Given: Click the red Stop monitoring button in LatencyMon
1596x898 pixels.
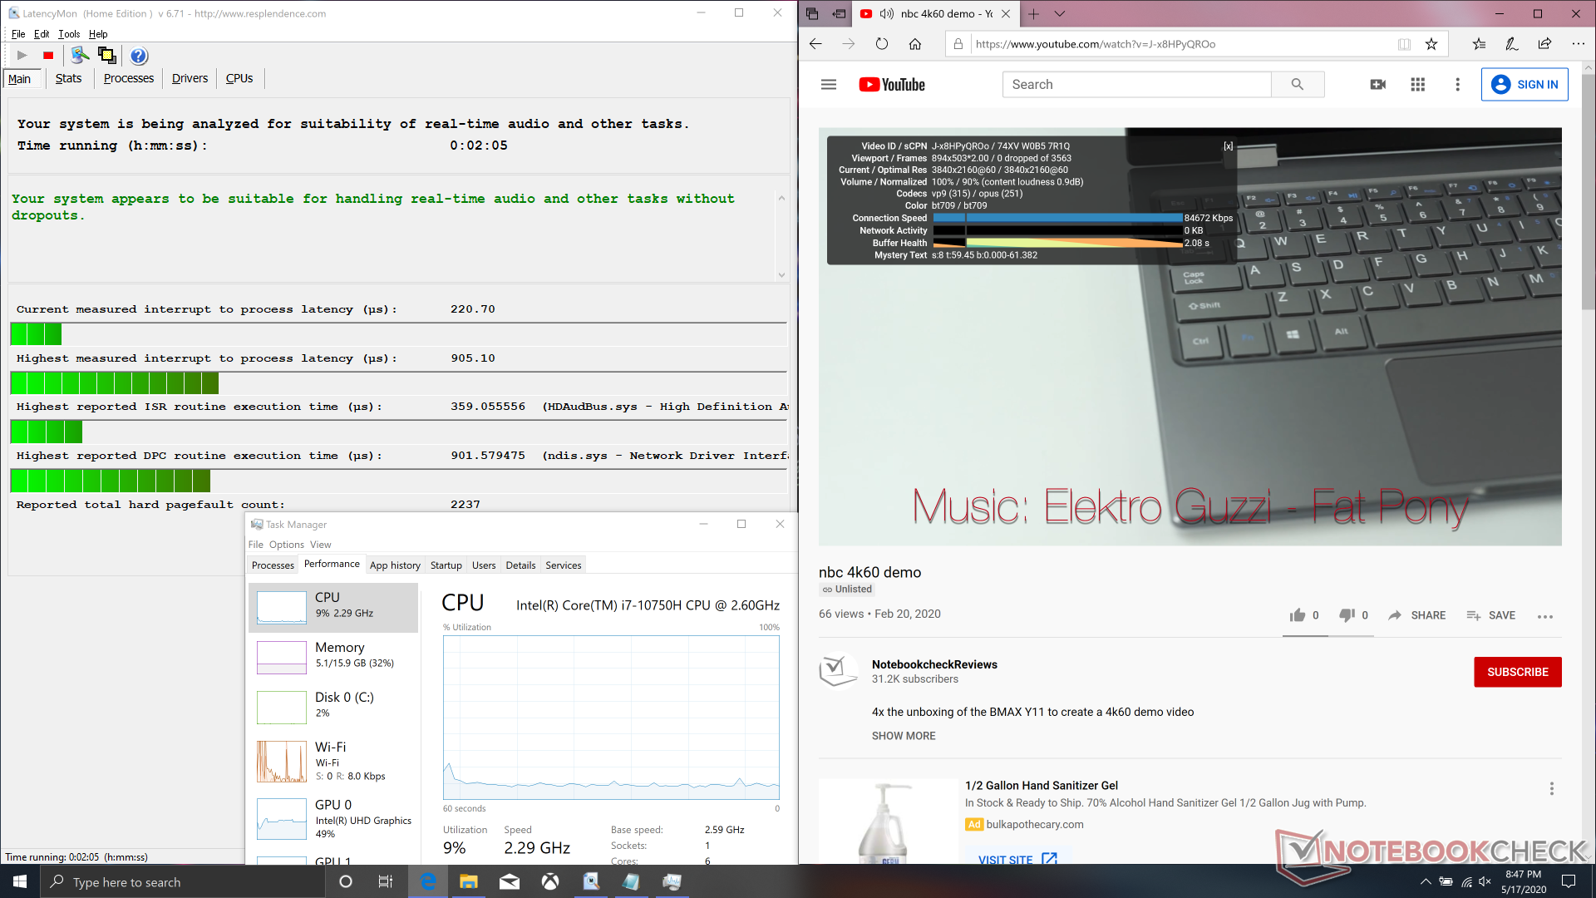Looking at the screenshot, I should [x=48, y=56].
